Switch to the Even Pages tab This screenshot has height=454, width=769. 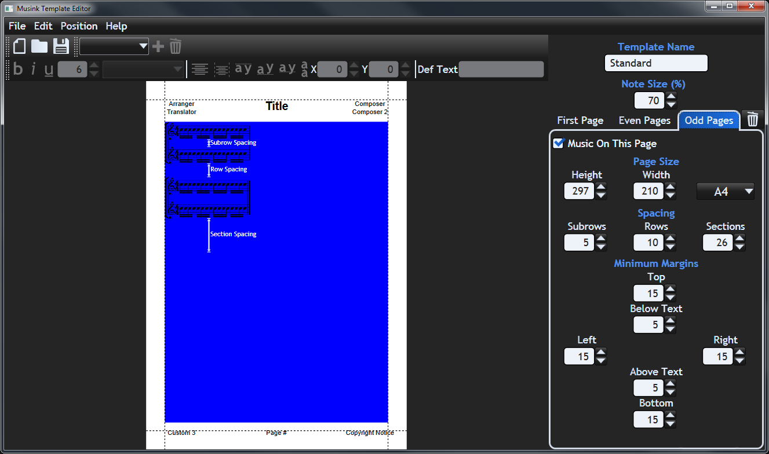tap(644, 120)
